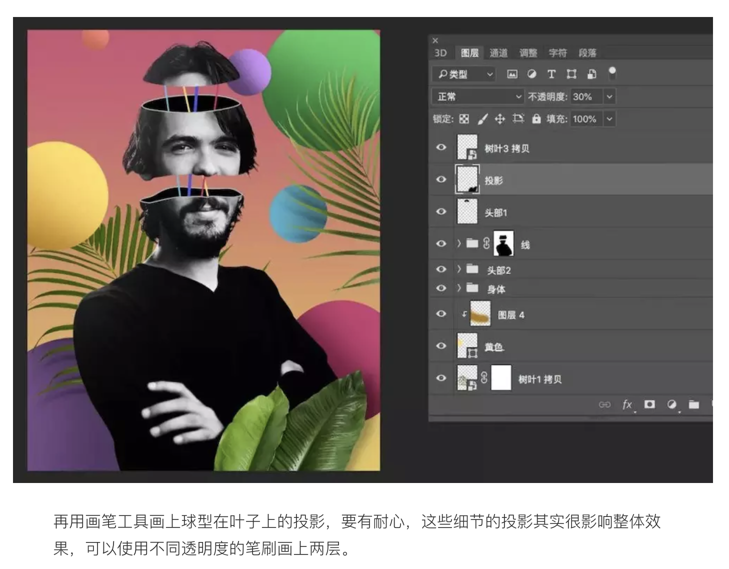Hide the 身体 group
The image size is (729, 569).
click(x=441, y=288)
